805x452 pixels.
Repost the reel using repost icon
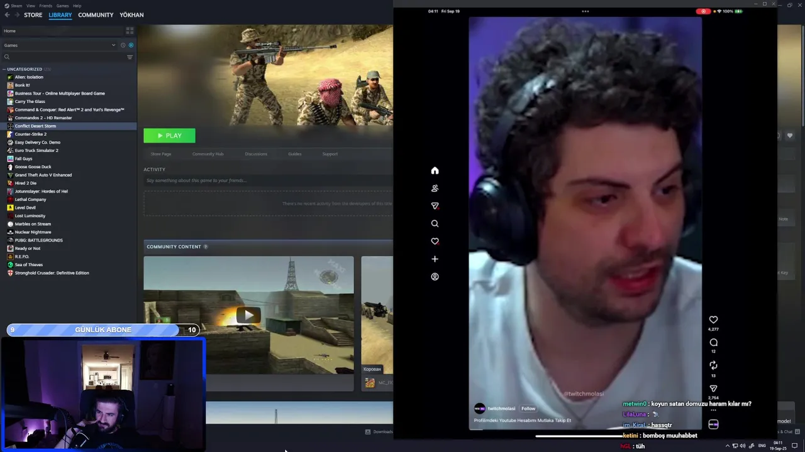pos(713,365)
